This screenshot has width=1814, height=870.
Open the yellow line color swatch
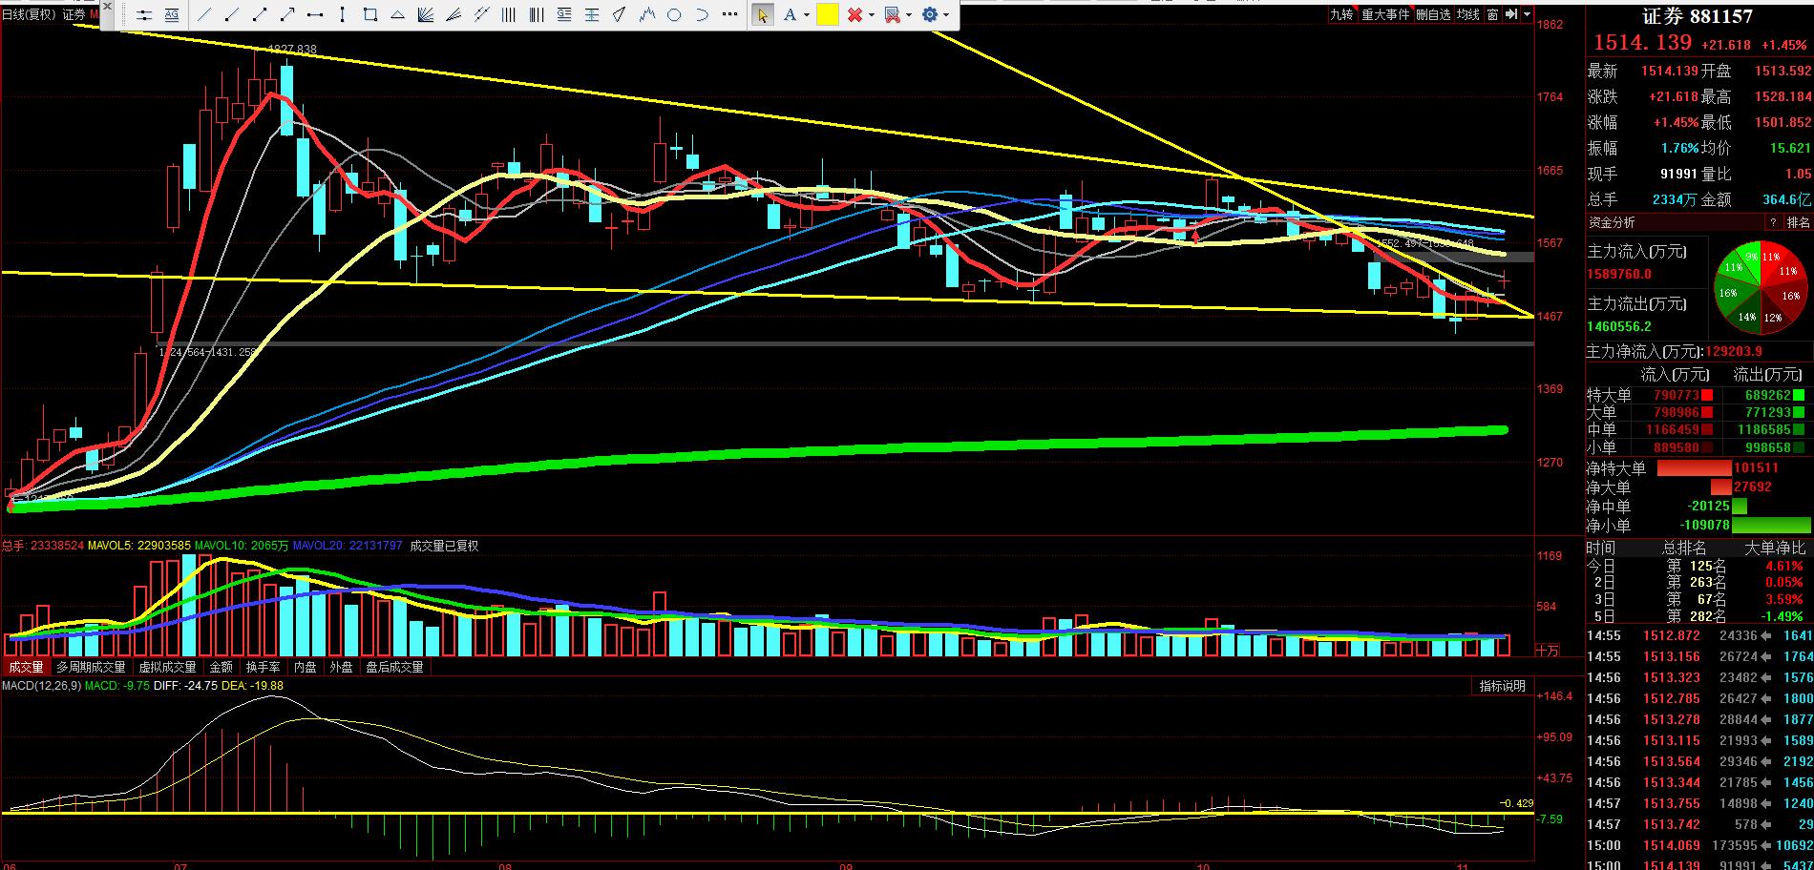[827, 15]
